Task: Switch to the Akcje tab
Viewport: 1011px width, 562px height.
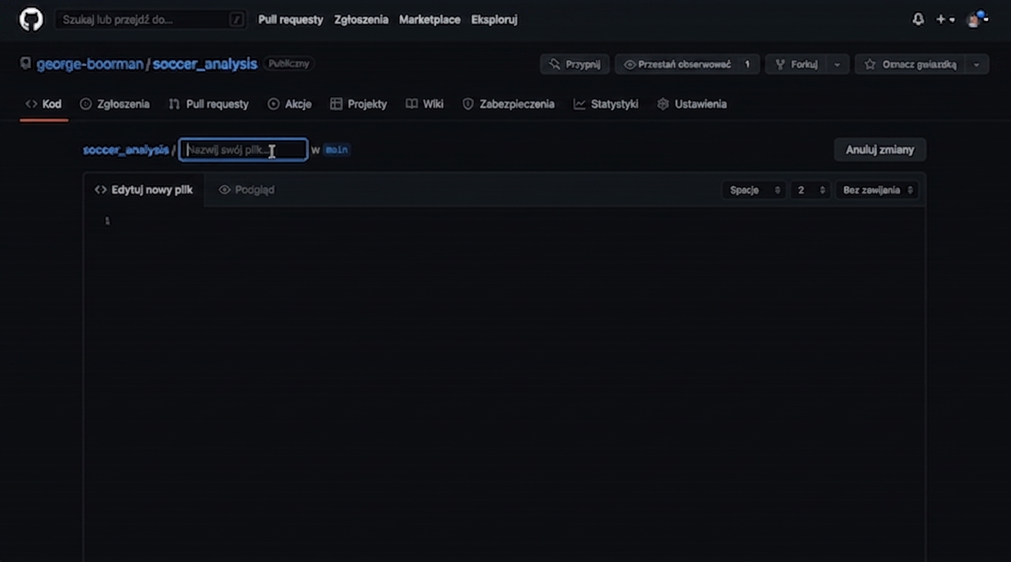Action: tap(289, 104)
